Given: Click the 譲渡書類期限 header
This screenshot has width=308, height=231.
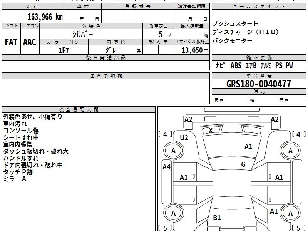Looking at the screenshot, I should 192,7.
